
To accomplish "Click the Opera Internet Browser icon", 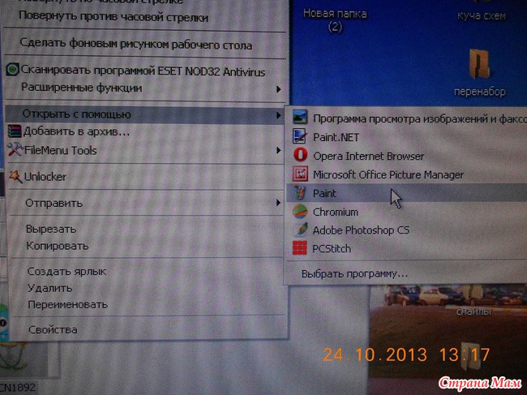I will (301, 156).
